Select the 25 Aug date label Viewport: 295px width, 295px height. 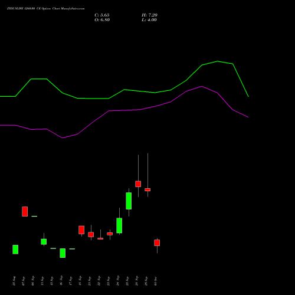(14, 281)
